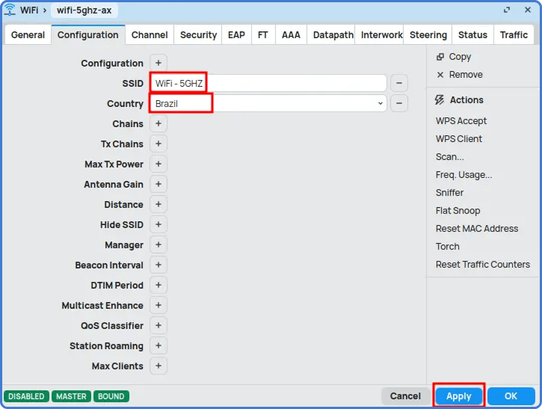The image size is (542, 409).
Task: Expand the Station Roaming field
Action: coord(158,345)
